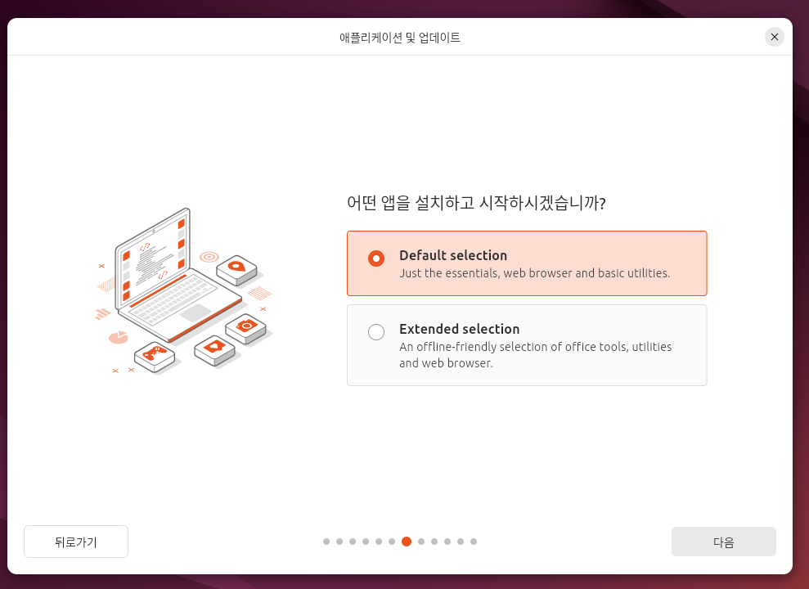Click the heart chat bubble tile icon
This screenshot has height=589, width=809.
[x=214, y=350]
